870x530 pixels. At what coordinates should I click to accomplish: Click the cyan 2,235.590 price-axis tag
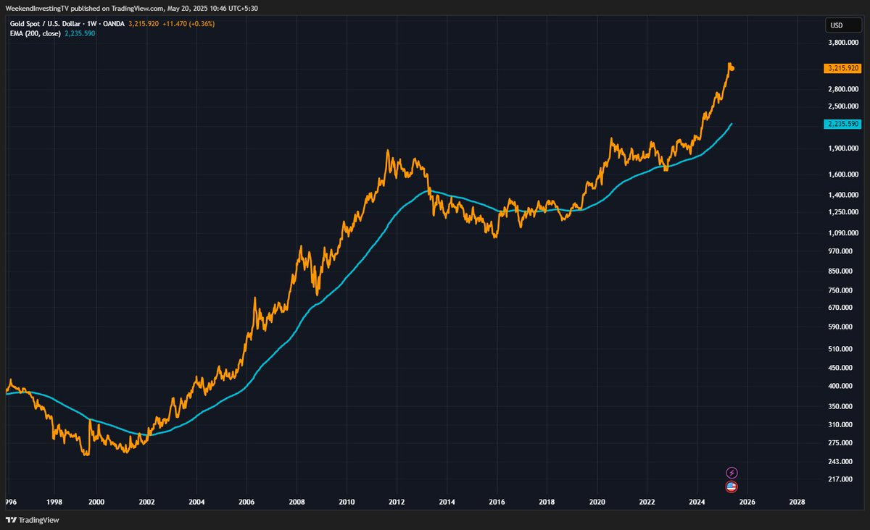(842, 124)
